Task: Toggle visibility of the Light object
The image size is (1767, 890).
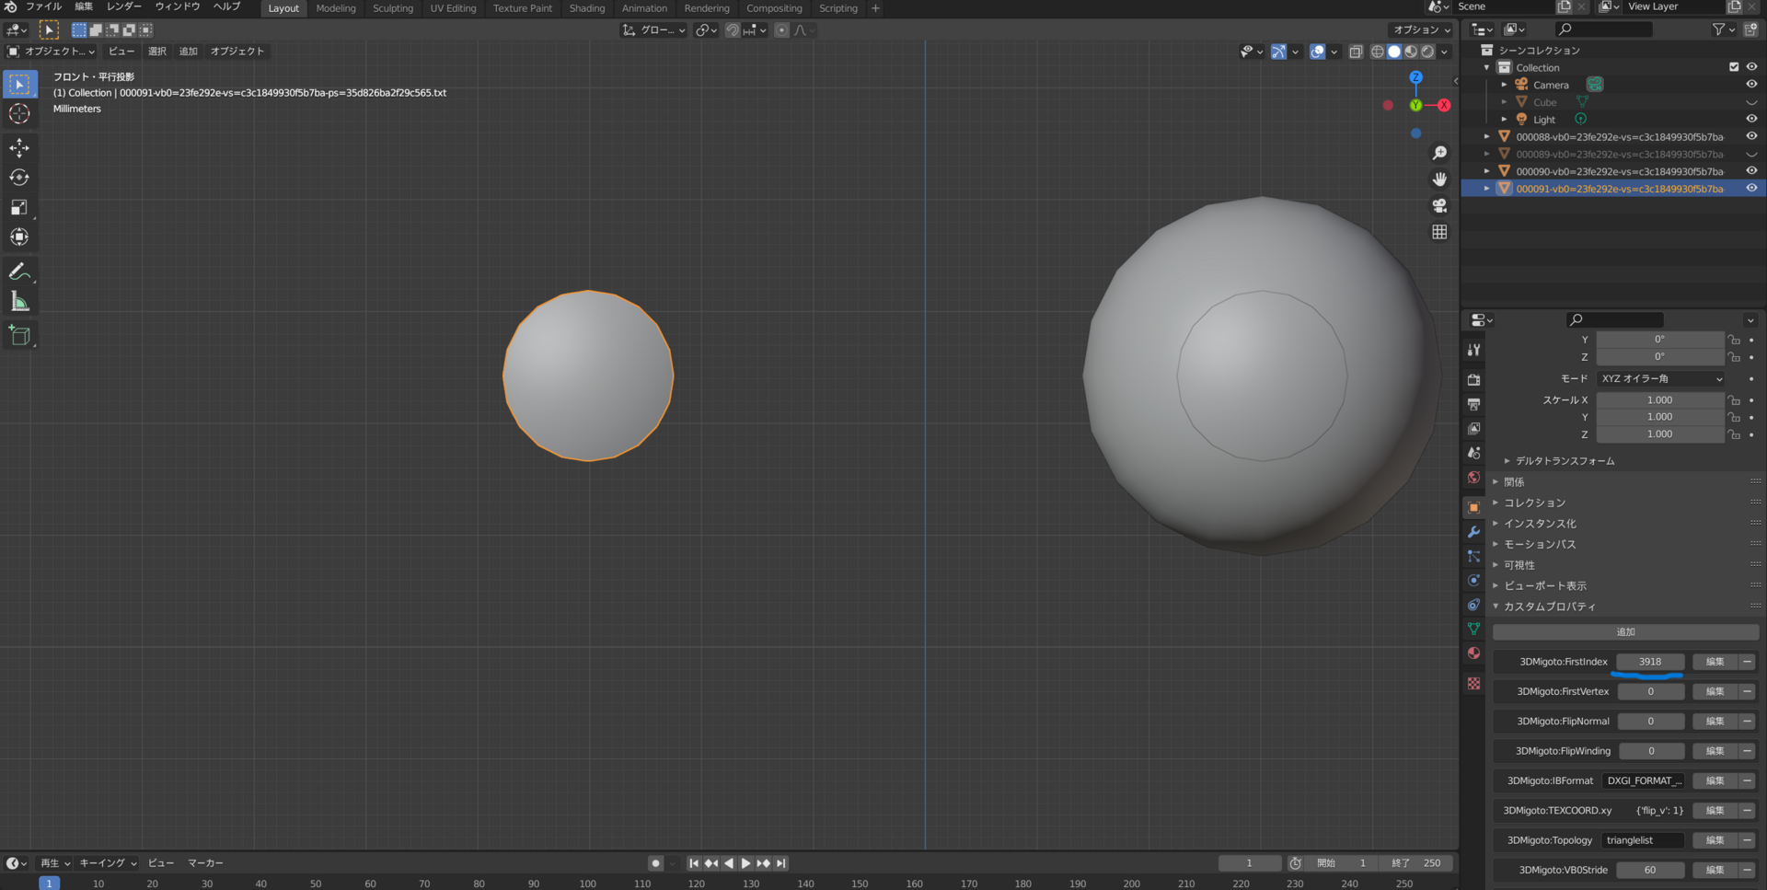Action: pyautogui.click(x=1751, y=120)
